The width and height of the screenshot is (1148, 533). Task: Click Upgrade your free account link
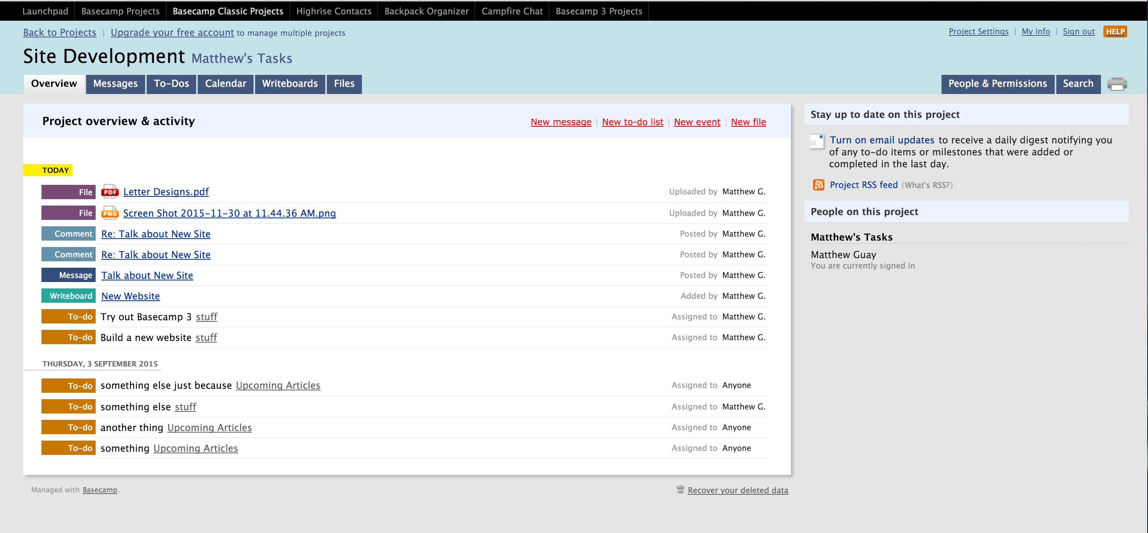172,33
